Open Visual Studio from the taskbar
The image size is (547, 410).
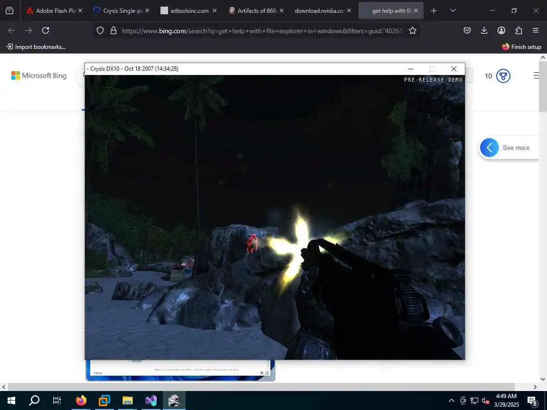151,400
